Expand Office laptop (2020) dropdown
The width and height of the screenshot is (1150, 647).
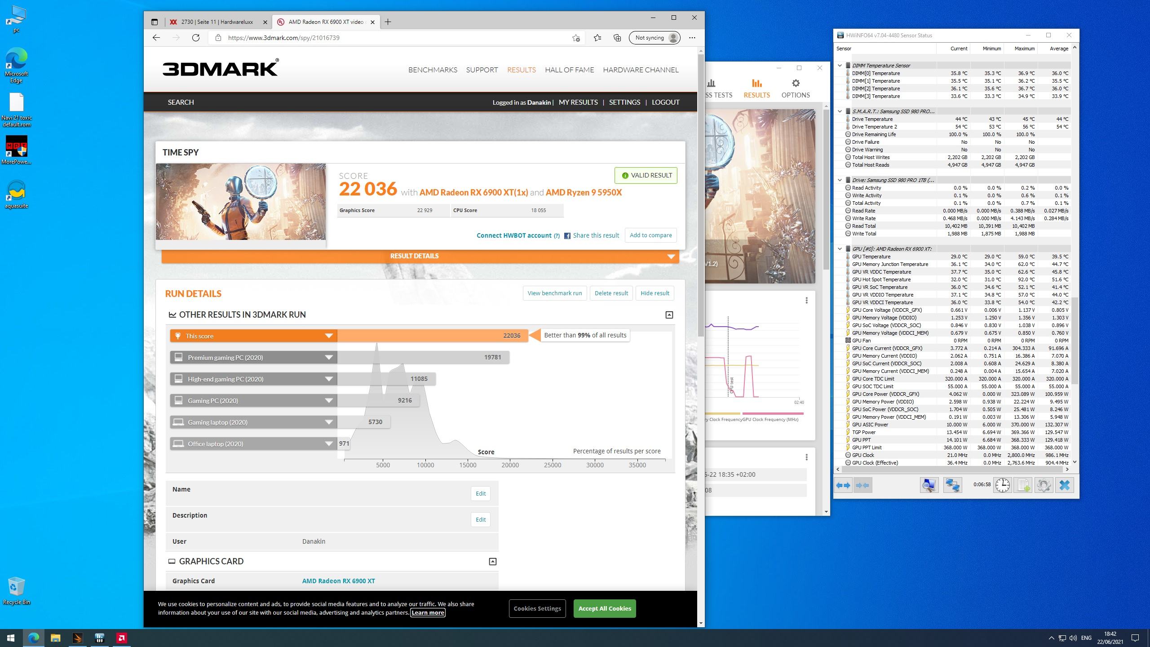pos(329,444)
